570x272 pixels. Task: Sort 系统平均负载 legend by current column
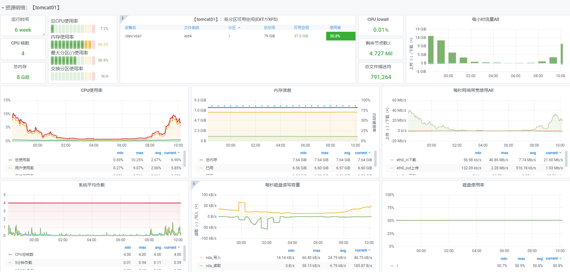click(172, 247)
